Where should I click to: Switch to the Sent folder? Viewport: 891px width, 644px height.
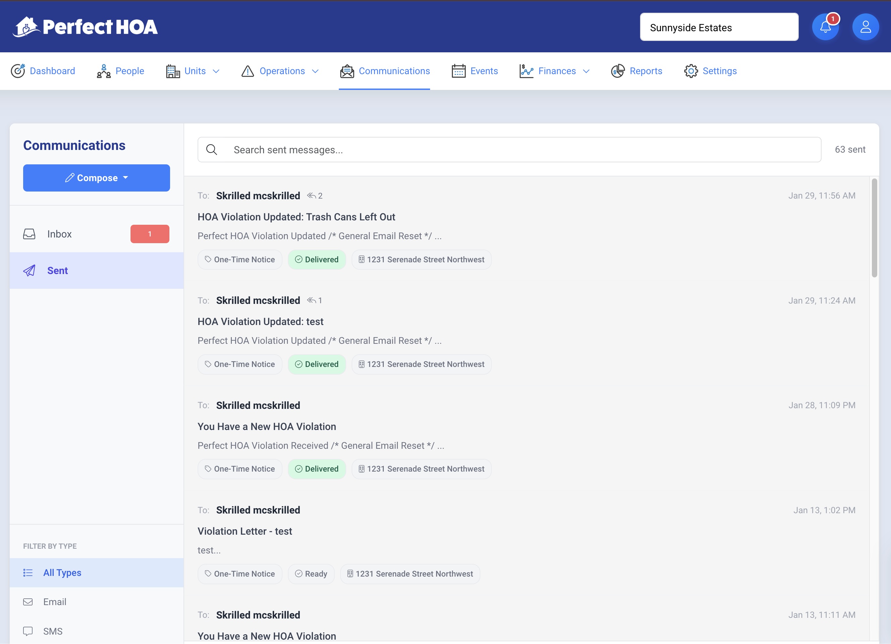coord(57,271)
